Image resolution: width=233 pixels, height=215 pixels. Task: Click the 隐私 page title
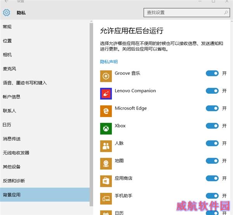point(21,13)
